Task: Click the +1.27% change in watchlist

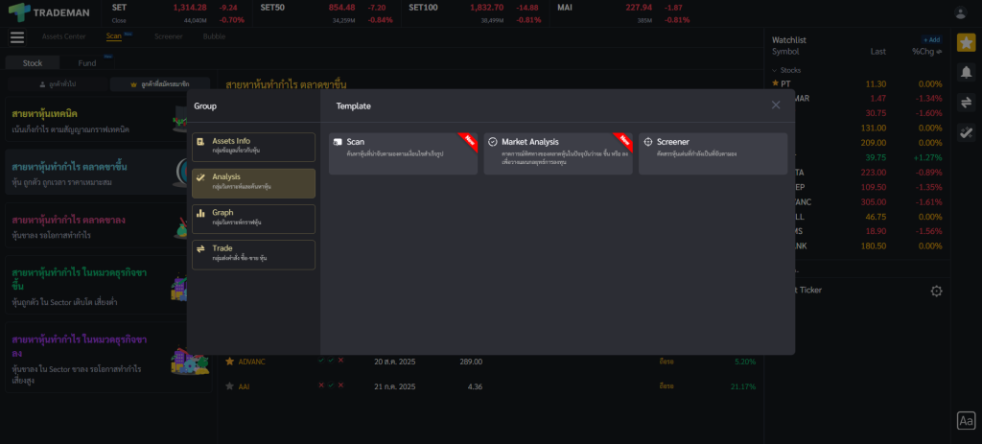Action: 926,157
